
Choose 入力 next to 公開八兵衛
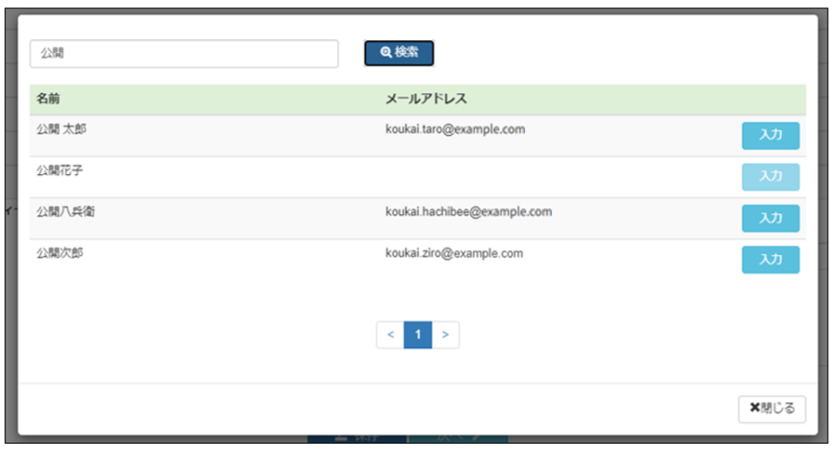click(x=770, y=218)
